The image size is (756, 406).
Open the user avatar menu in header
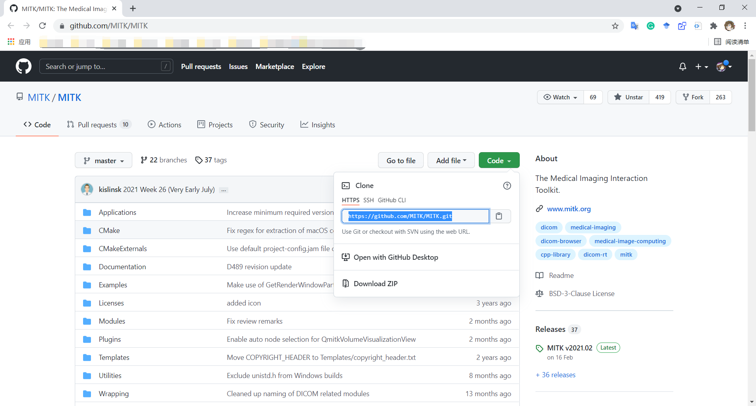click(724, 66)
